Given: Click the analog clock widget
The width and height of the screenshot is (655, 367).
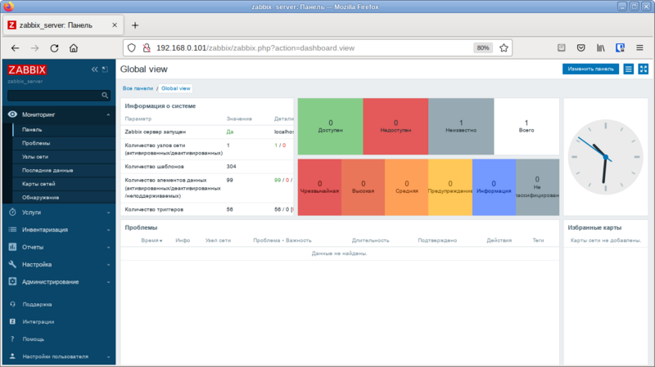Looking at the screenshot, I should [605, 157].
